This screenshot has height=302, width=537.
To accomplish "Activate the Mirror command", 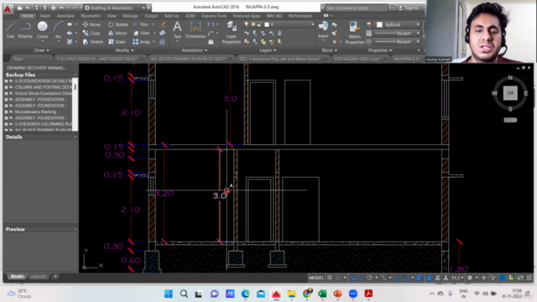I will click(x=117, y=34).
